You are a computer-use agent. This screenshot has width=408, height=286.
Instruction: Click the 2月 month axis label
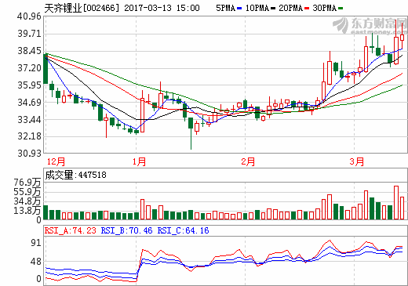(248, 161)
